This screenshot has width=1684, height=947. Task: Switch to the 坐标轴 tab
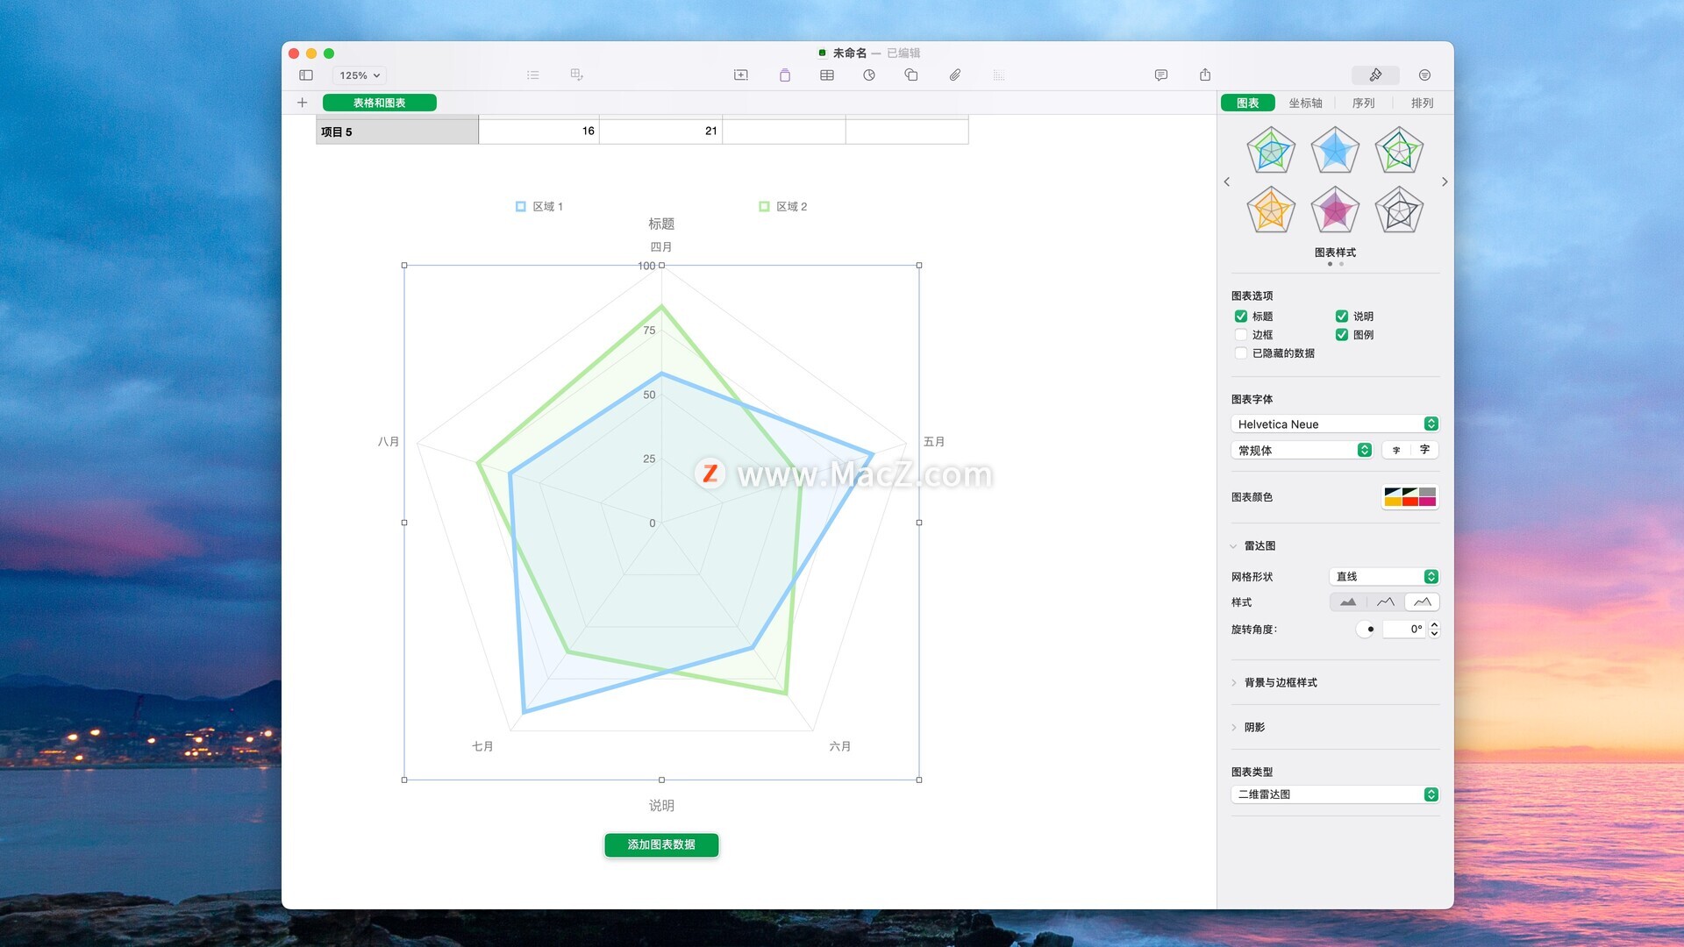pyautogui.click(x=1304, y=103)
